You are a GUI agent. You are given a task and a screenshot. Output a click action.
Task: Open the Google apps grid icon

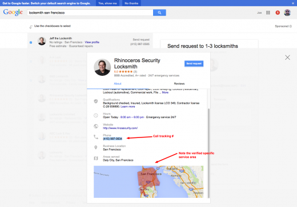click(268, 13)
